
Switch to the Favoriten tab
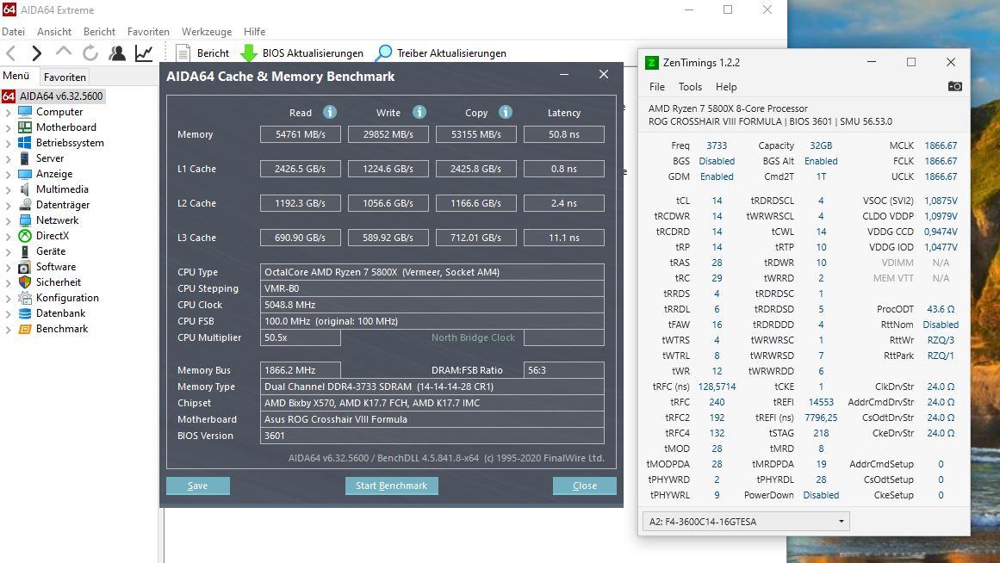coord(65,77)
